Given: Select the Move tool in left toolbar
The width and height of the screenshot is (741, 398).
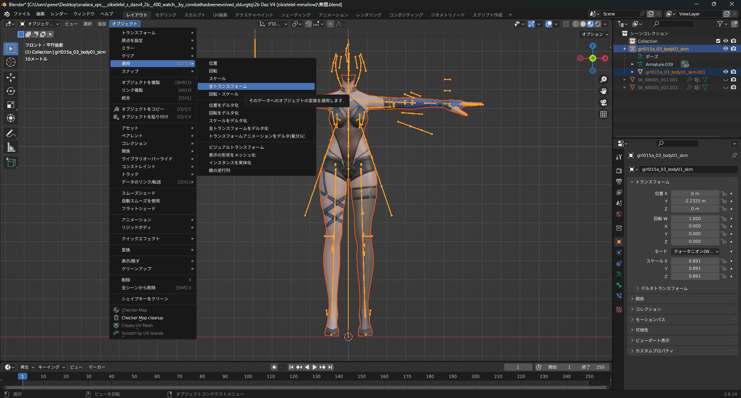Looking at the screenshot, I should (11, 78).
